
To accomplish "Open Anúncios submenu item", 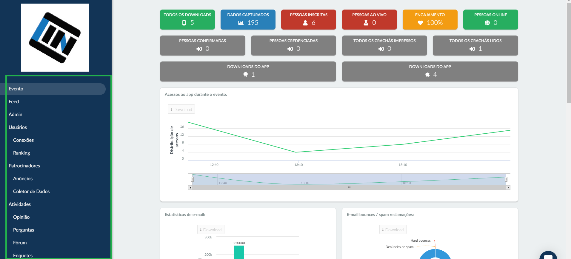I will [23, 179].
